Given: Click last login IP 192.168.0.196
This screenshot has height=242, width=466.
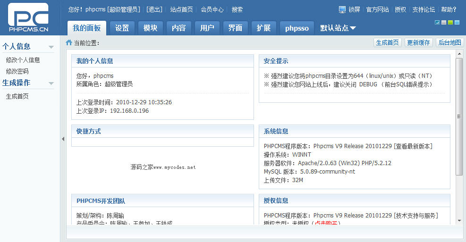Looking at the screenshot, I should coord(129,111).
